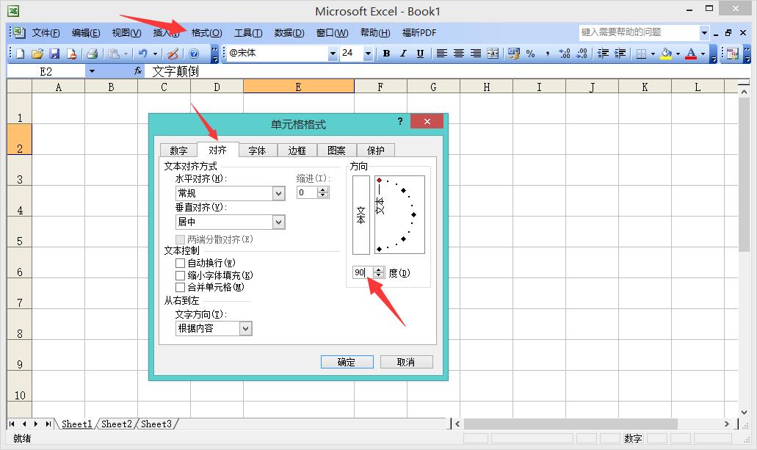Click the 取消 cancel button
Screen dimensions: 757x450
click(406, 362)
